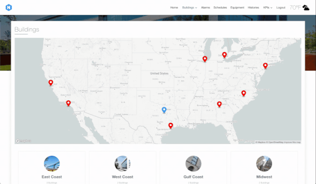This screenshot has height=184, width=316.
Task: Click the red pin near Detroit
Action: pos(224,55)
